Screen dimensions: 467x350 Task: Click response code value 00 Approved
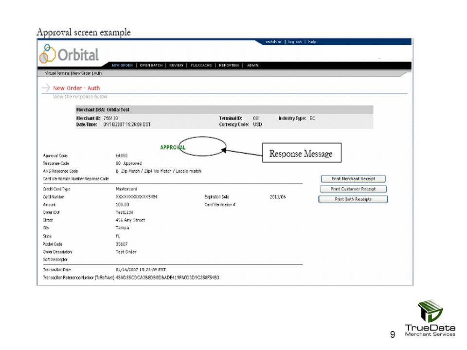[128, 163]
